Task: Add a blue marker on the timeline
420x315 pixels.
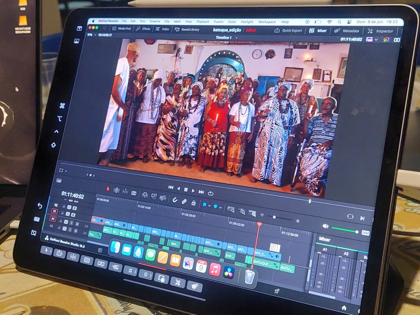Action: pyautogui.click(x=215, y=207)
